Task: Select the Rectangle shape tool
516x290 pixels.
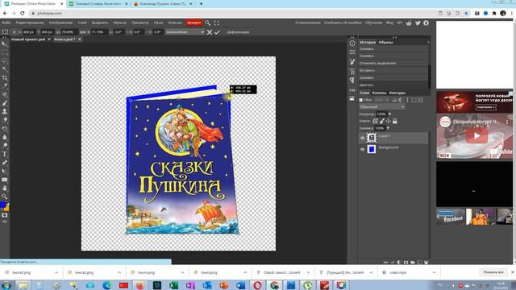Action: tap(4, 180)
